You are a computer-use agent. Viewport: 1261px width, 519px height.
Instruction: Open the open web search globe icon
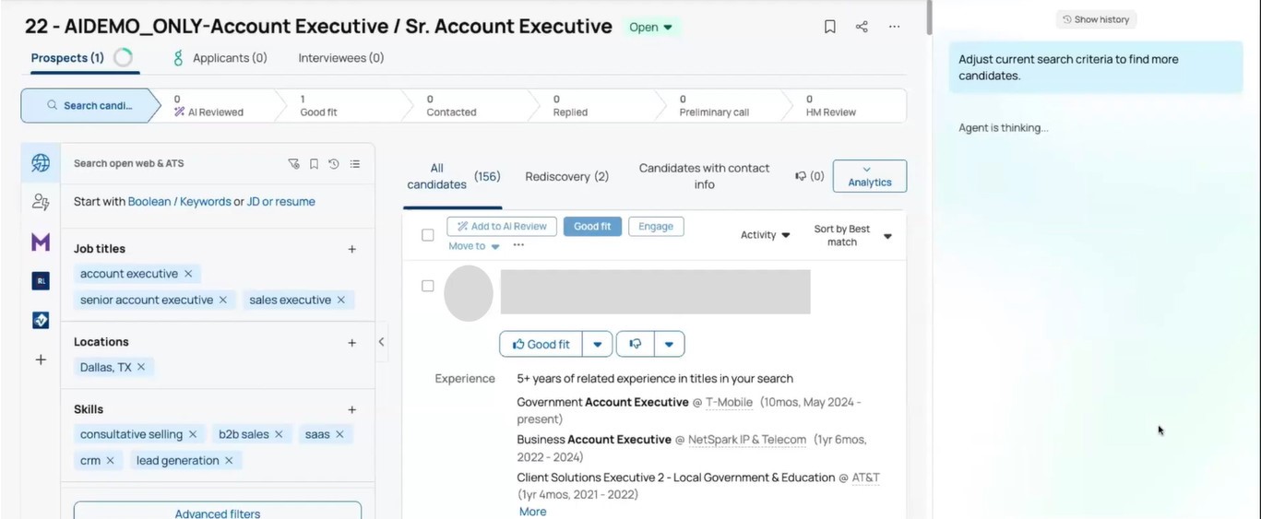(x=41, y=163)
